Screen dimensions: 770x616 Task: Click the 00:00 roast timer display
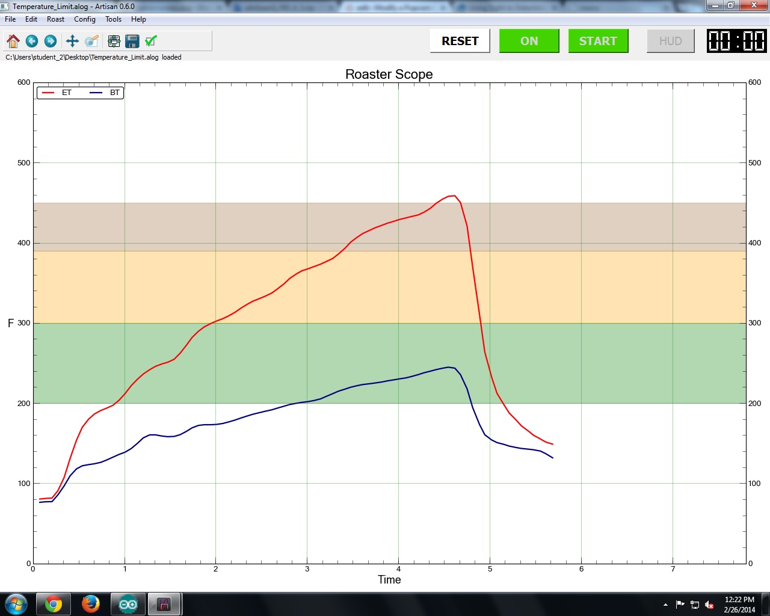737,41
